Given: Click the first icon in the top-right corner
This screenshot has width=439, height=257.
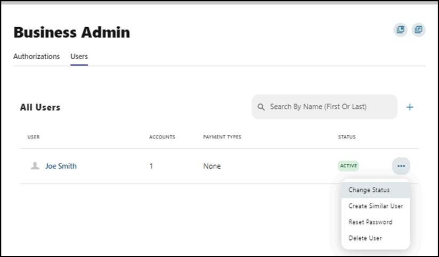Looking at the screenshot, I should tap(401, 30).
